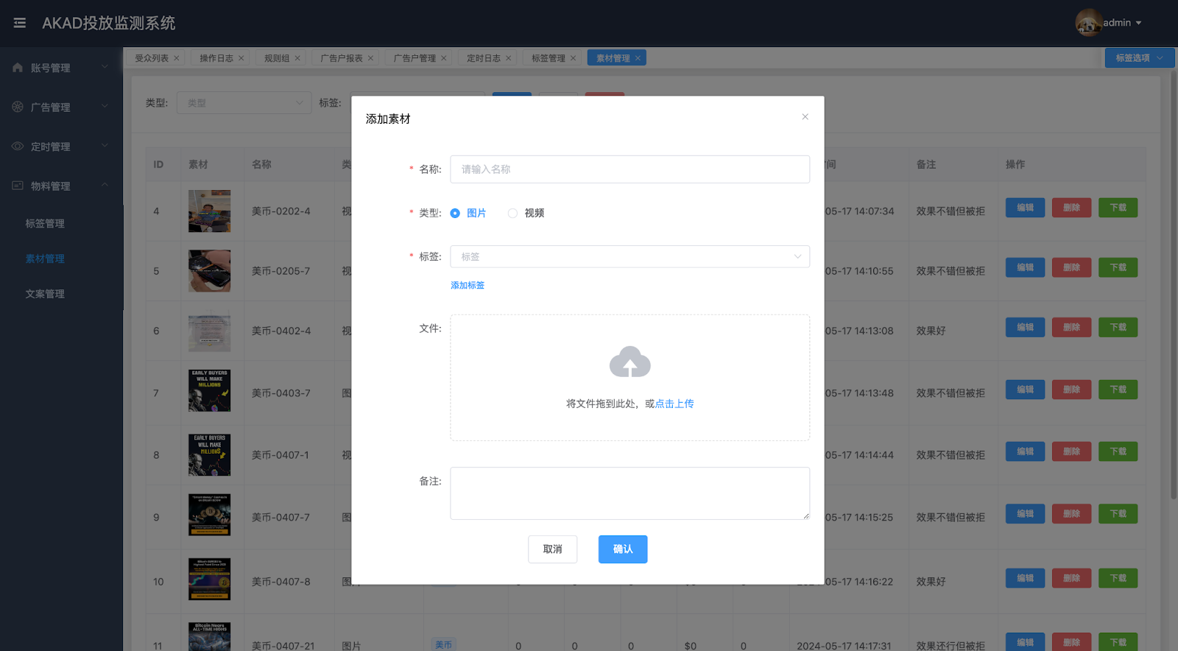The image size is (1178, 651).
Task: Click the 添加标签 link
Action: tap(468, 286)
